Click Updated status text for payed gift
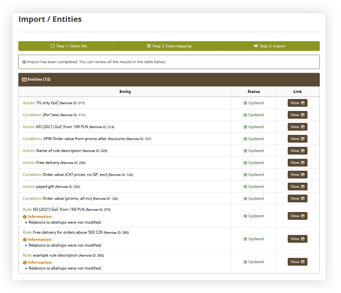Viewport: 341px width, 293px height. (256, 186)
